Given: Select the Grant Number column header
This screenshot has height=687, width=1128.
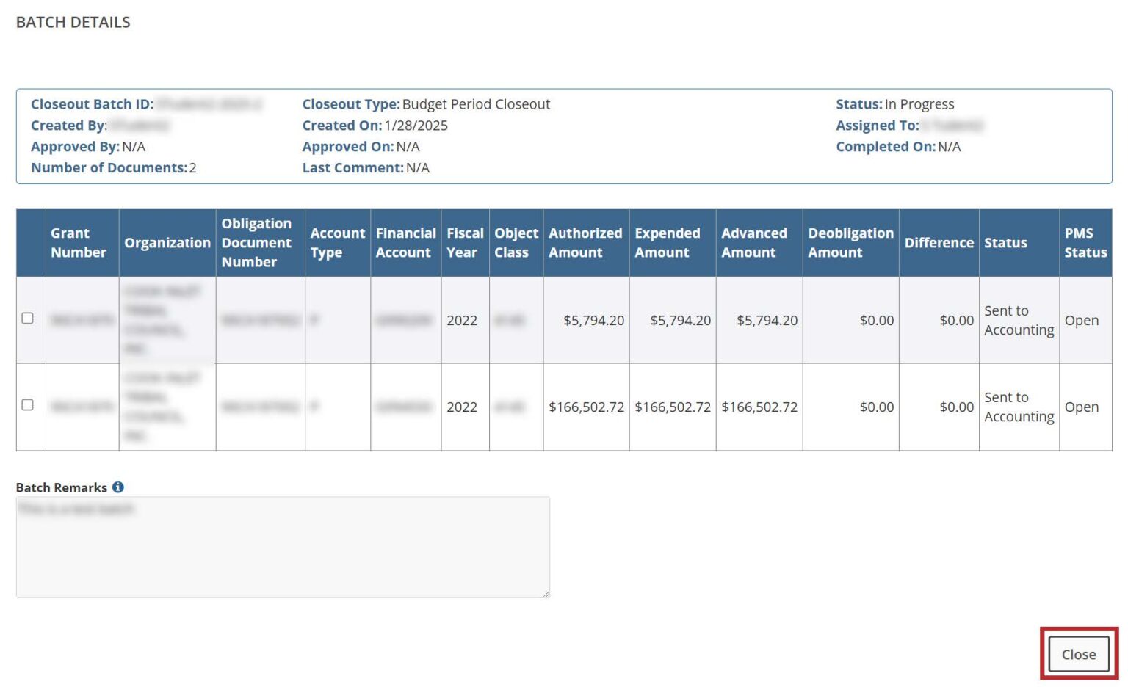Looking at the screenshot, I should click(79, 243).
